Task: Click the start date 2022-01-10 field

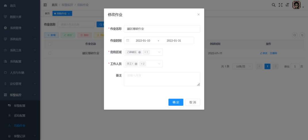Action: pos(143,41)
